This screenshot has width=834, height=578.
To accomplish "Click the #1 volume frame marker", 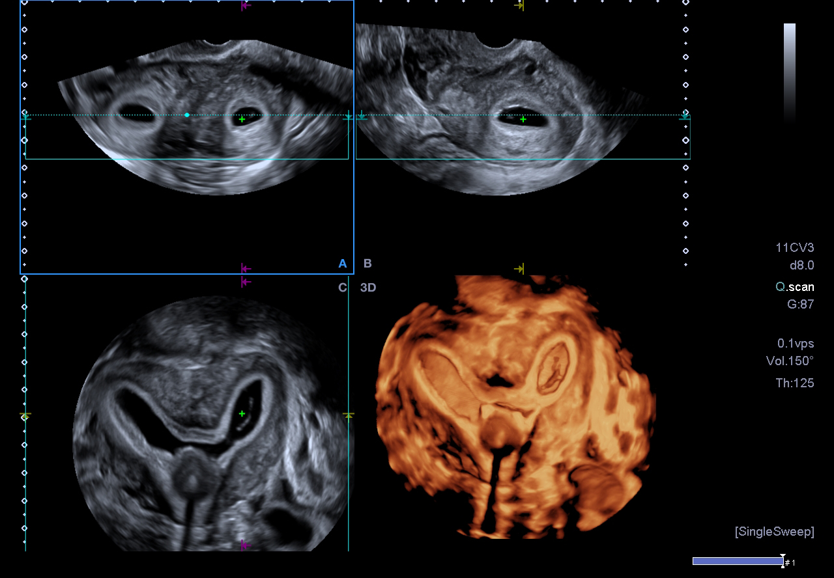I will [789, 562].
